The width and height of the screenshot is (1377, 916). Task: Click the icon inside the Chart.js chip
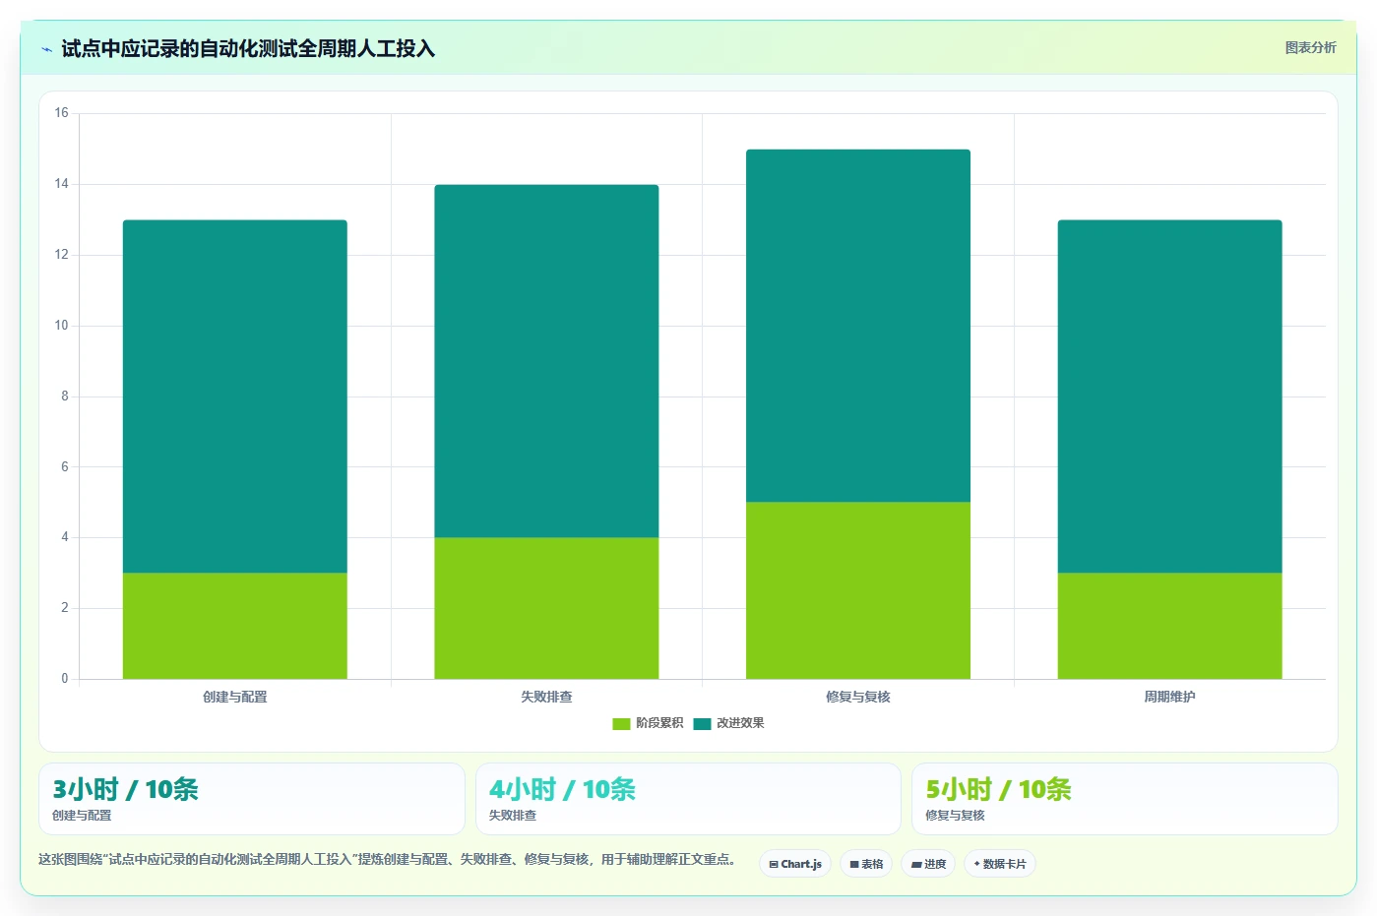pos(774,865)
